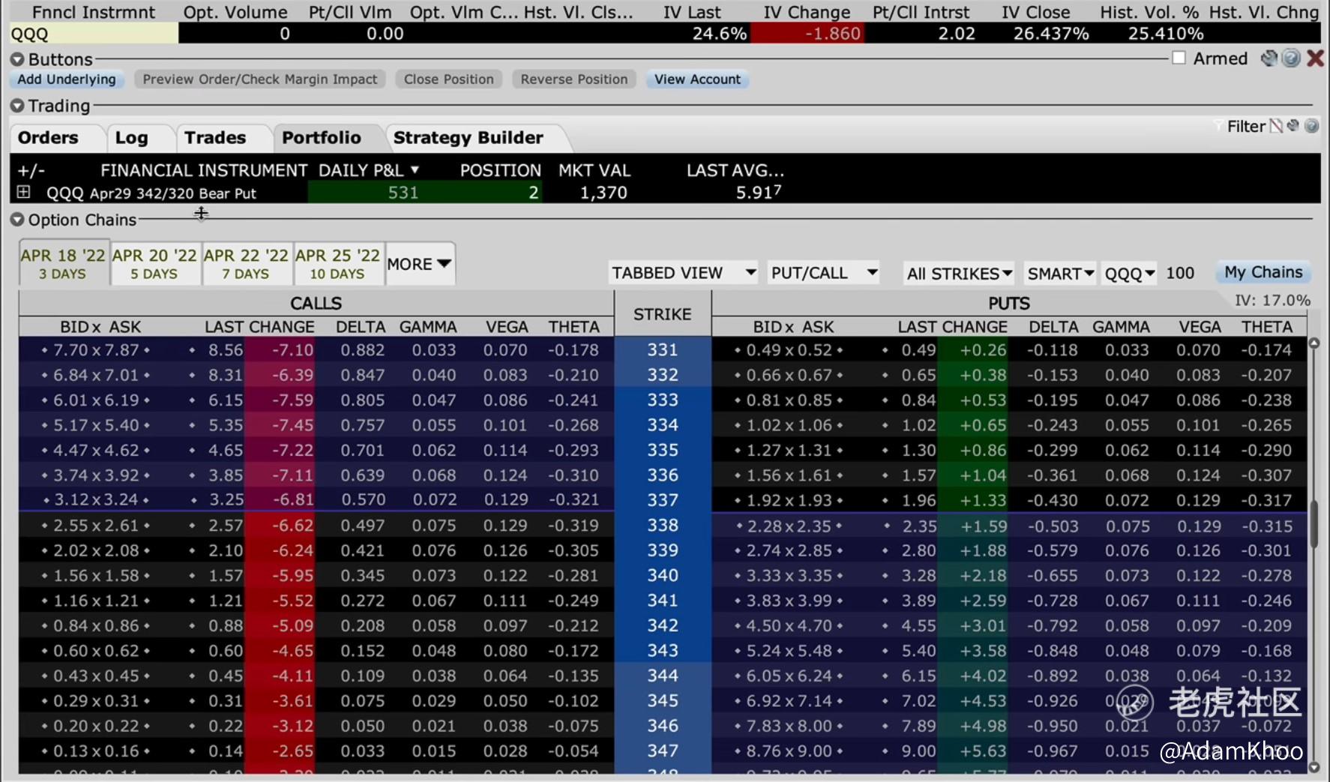Expand the QQQ Bear Put position row

tap(24, 193)
